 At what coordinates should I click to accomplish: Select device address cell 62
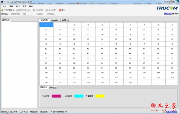coord(74,54)
